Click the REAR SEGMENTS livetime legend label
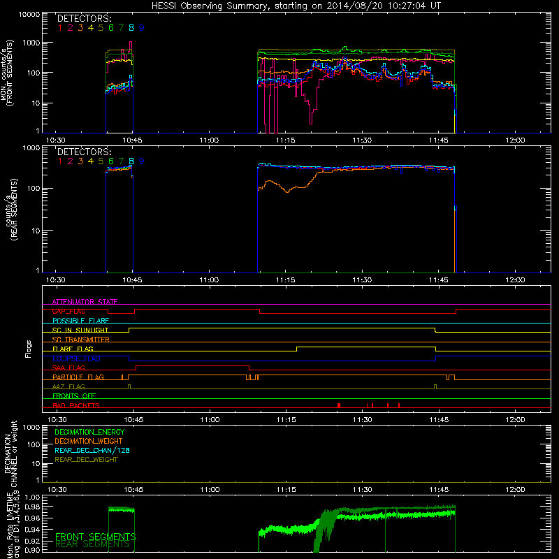The height and width of the screenshot is (559, 559). [93, 544]
